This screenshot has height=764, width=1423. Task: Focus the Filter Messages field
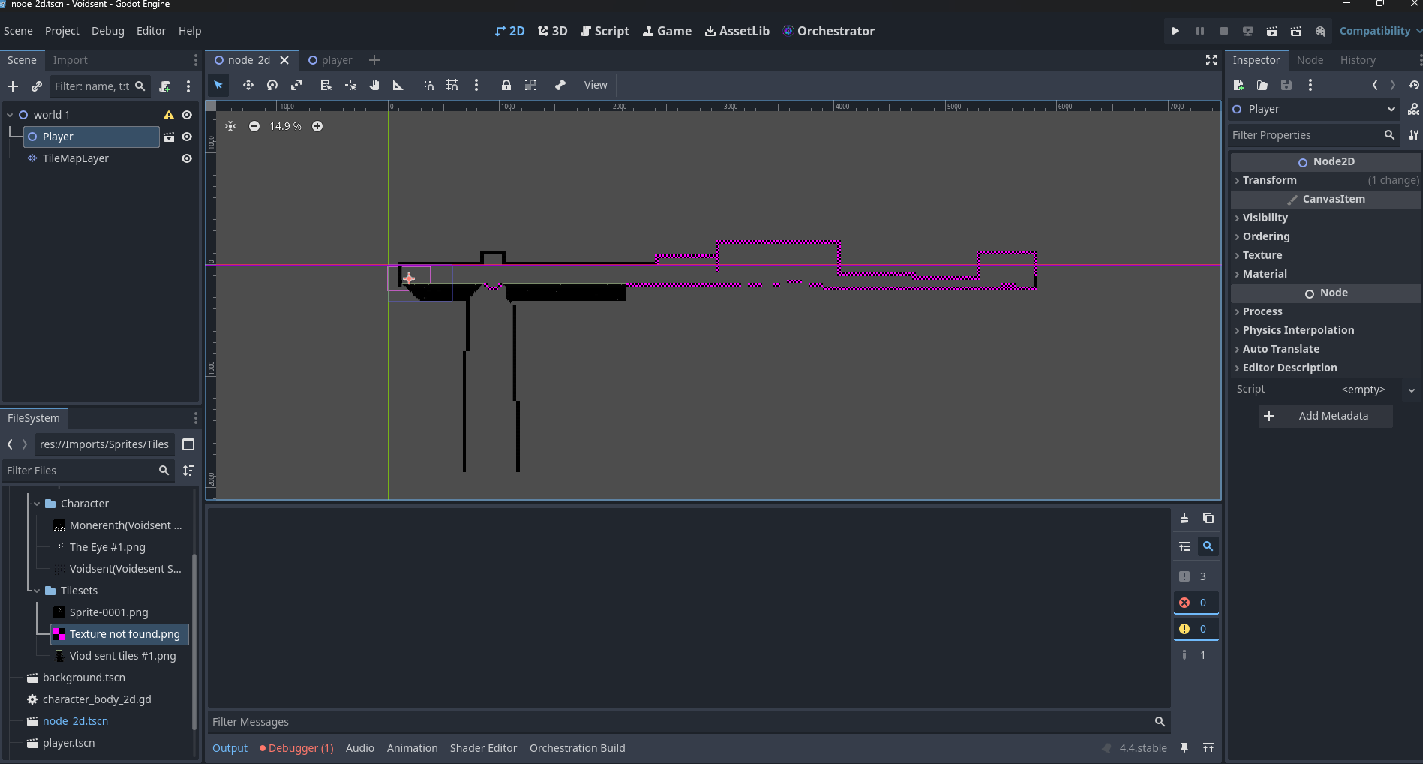[689, 722]
